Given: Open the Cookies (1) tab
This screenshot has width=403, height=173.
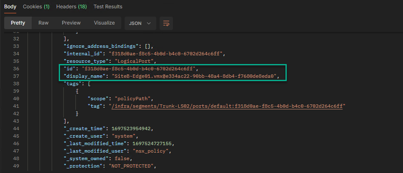Looking at the screenshot, I should pyautogui.click(x=36, y=7).
